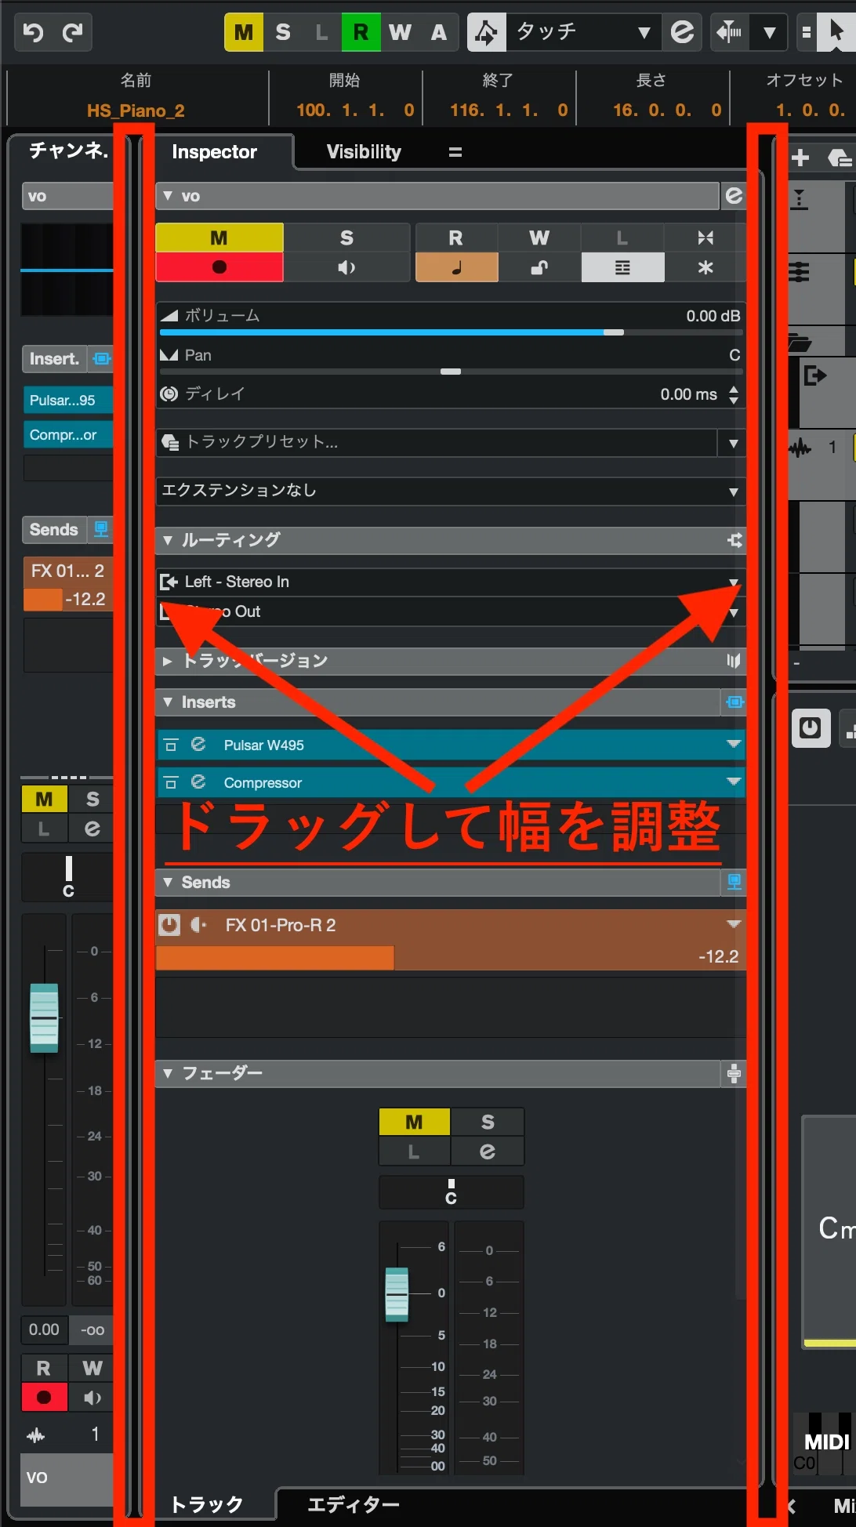The width and height of the screenshot is (856, 1527).
Task: Adjust the Pan slider in inspector
Action: tap(451, 371)
